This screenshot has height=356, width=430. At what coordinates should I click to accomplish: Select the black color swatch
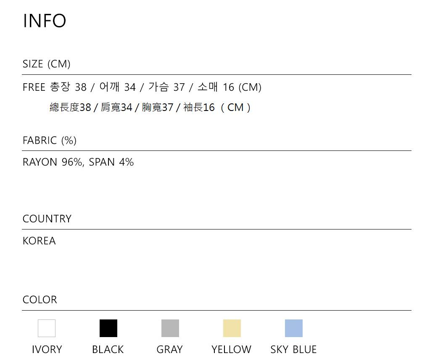tap(108, 328)
